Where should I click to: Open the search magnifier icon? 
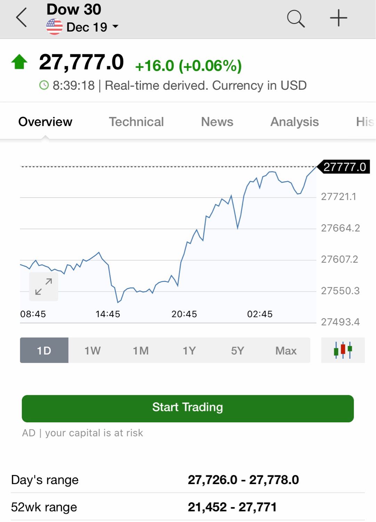296,18
